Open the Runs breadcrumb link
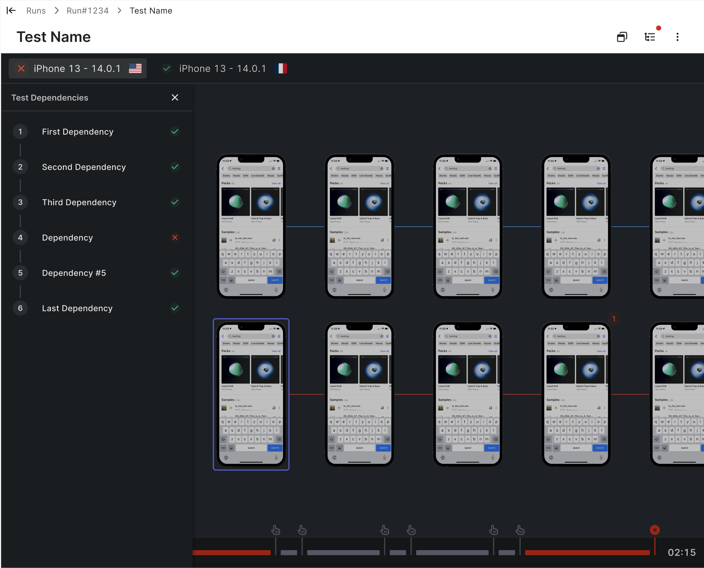Image resolution: width=704 pixels, height=568 pixels. [x=36, y=11]
